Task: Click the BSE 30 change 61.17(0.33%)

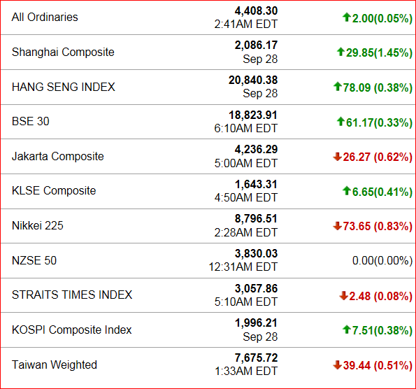Action: (380, 122)
